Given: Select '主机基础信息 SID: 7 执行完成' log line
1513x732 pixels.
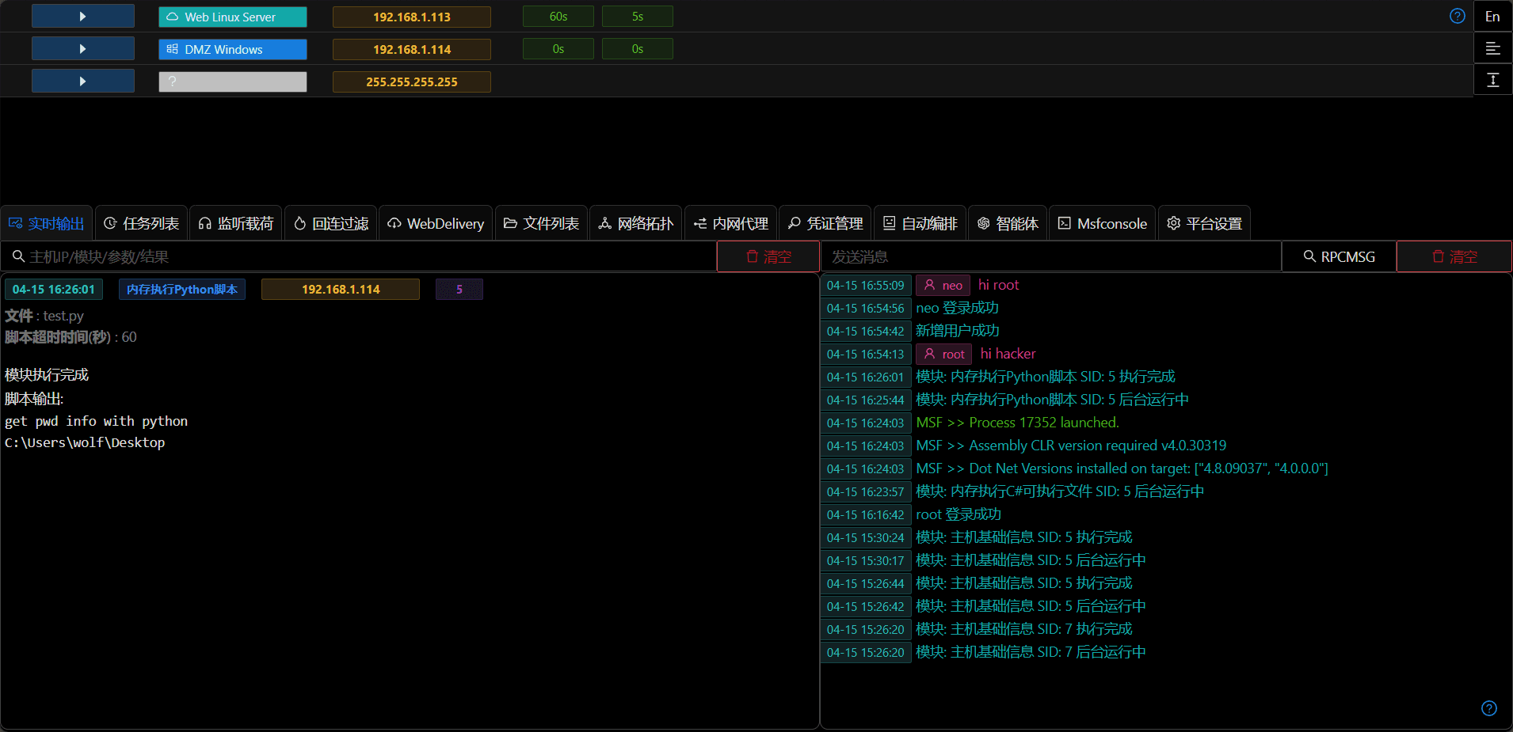Looking at the screenshot, I should [1024, 629].
